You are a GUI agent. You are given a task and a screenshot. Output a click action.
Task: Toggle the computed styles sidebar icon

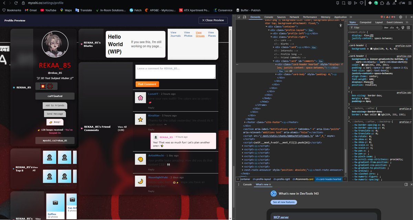click(x=409, y=27)
